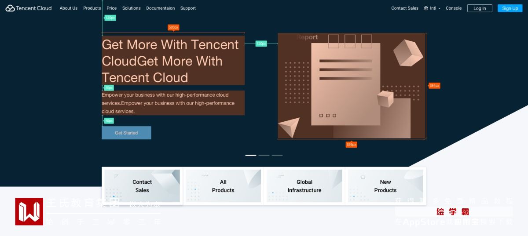528x236 pixels.
Task: Open the Products menu
Action: pos(92,8)
